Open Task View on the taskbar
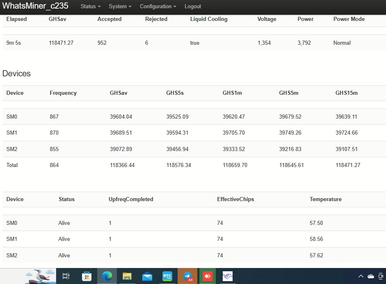 click(66, 276)
